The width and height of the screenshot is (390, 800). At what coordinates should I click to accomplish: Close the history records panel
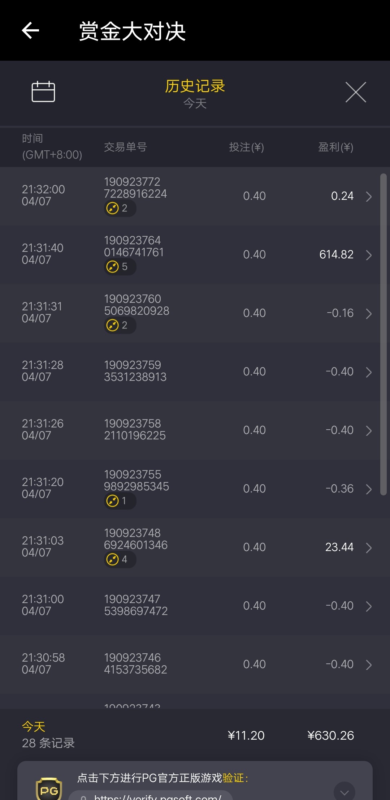(356, 92)
